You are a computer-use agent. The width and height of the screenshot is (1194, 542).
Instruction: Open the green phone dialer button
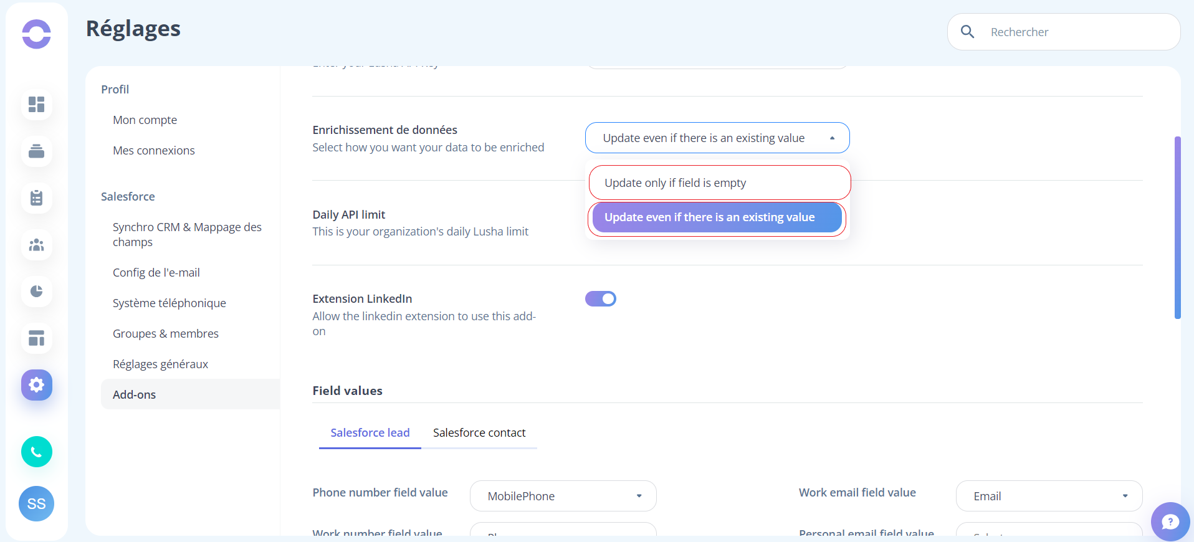point(37,452)
